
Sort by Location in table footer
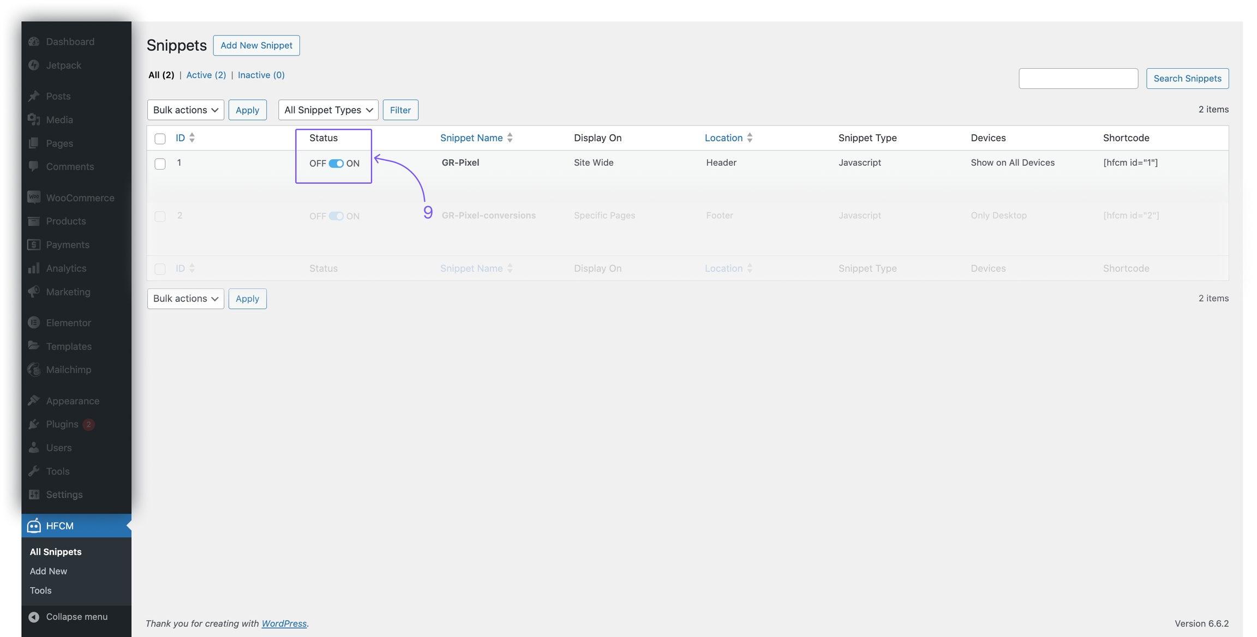click(723, 268)
